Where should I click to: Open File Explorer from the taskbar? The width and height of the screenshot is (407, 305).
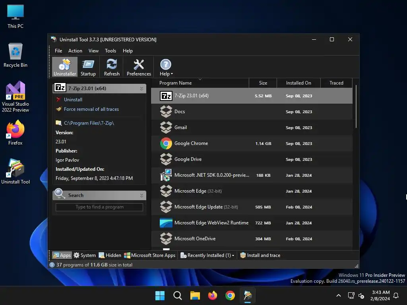click(x=195, y=295)
